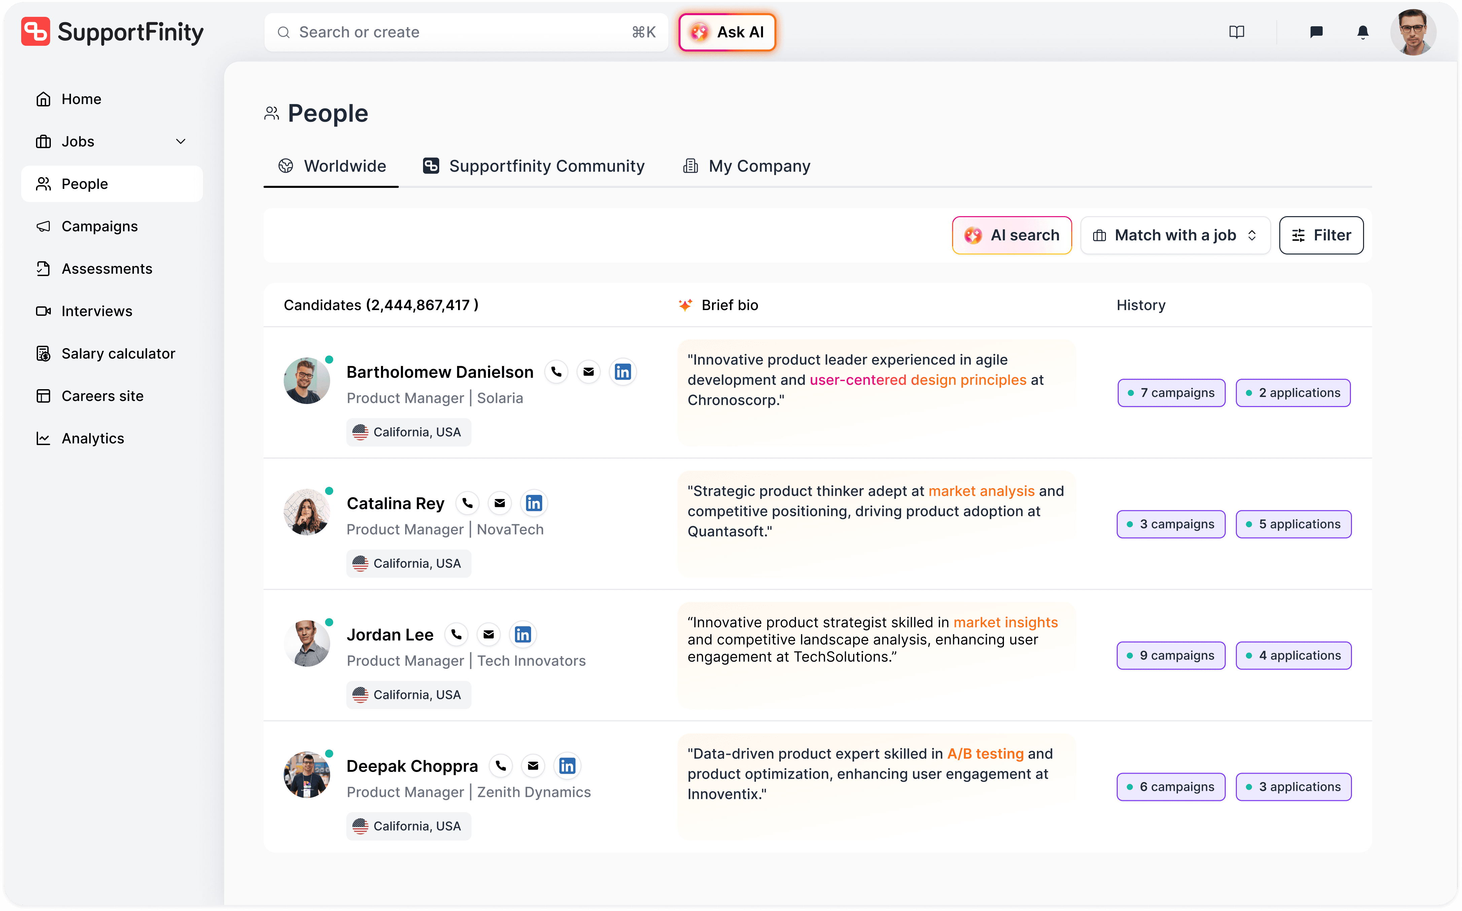Switch to the Supportfinity Community tab

(533, 166)
